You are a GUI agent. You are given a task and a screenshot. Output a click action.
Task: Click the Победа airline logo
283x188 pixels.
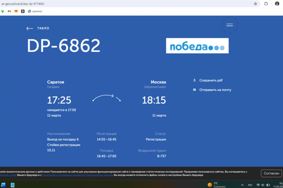click(197, 46)
